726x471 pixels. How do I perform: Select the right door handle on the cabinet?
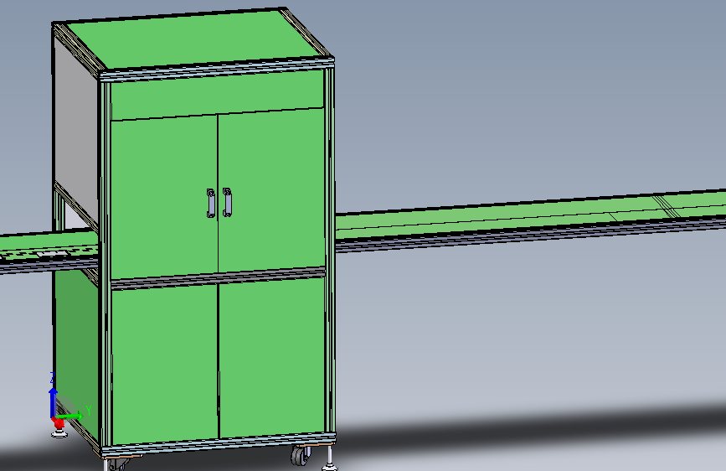tap(227, 202)
